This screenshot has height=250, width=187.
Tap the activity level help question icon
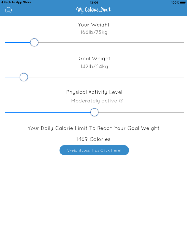(121, 101)
